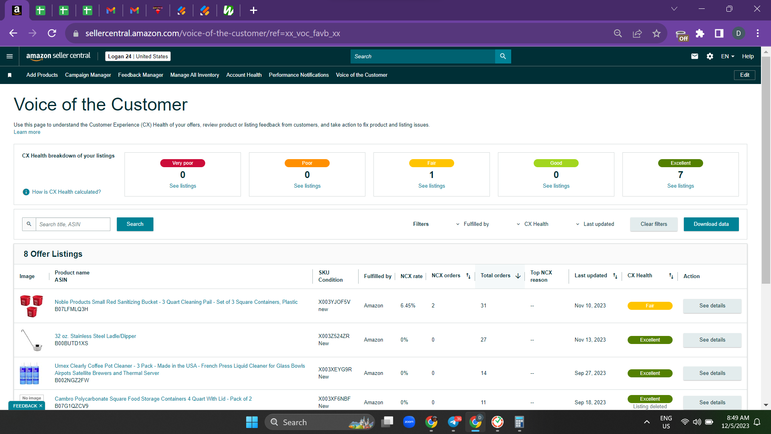771x434 pixels.
Task: Click the Search button next to ASIN field
Action: click(x=135, y=224)
